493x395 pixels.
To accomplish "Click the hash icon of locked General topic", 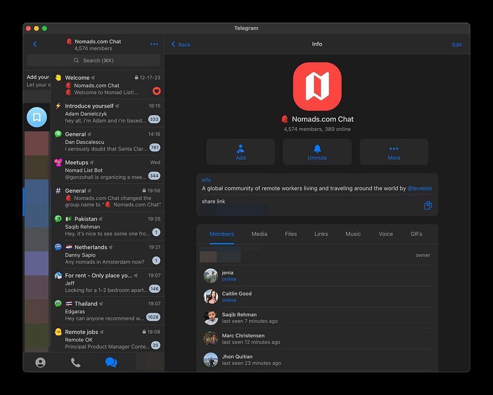I will pyautogui.click(x=58, y=190).
